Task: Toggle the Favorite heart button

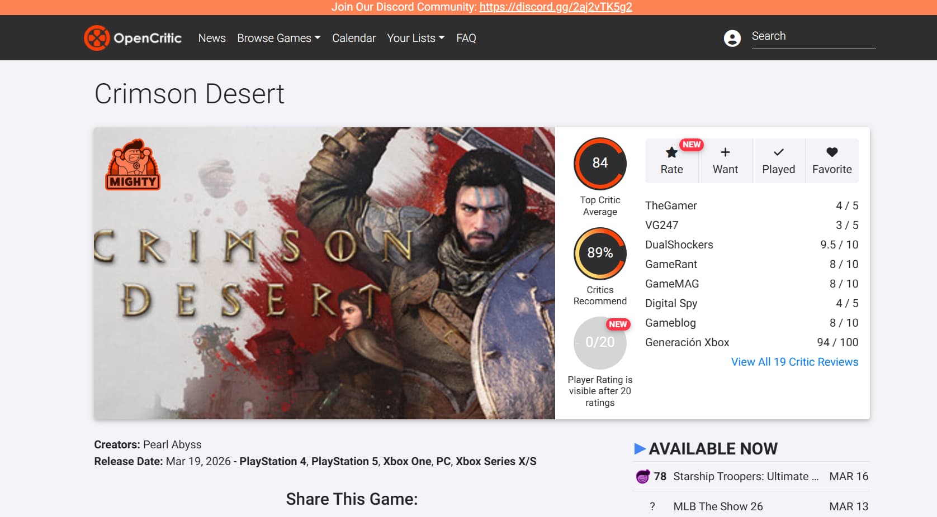Action: [832, 161]
